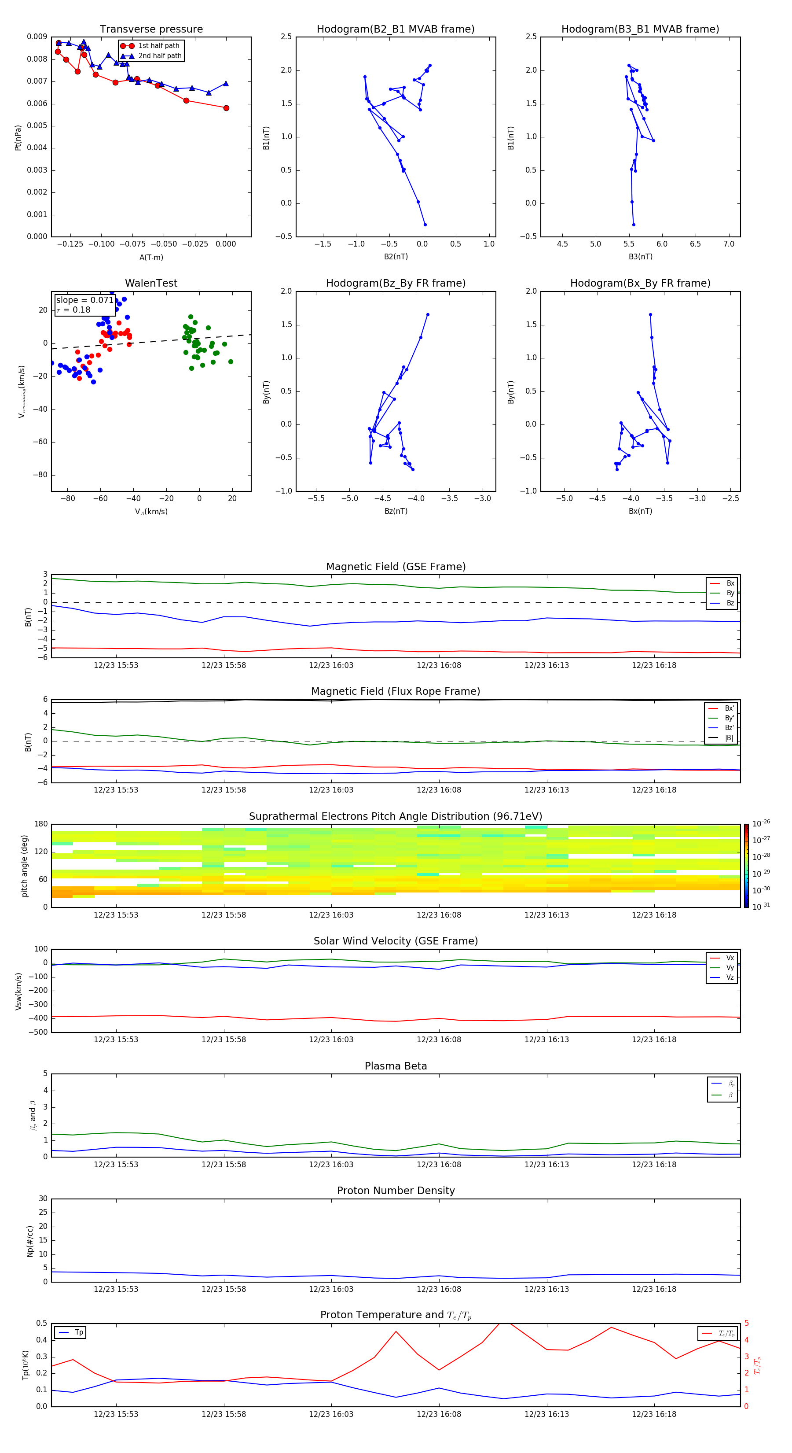
Task: Click the 'Magnetic Field (GSE Frame)' title
Action: click(396, 567)
